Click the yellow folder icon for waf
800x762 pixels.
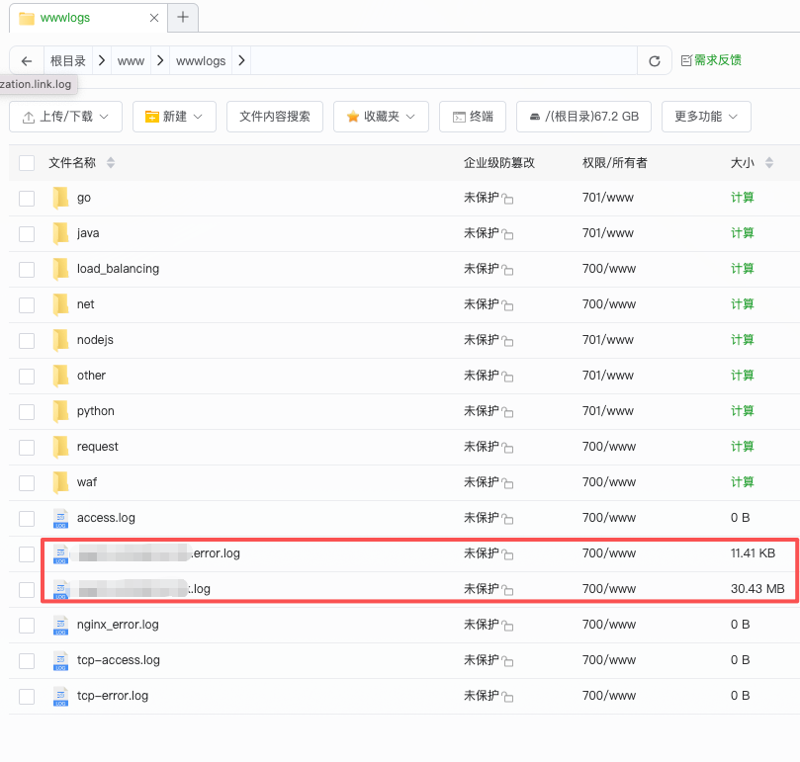click(60, 482)
